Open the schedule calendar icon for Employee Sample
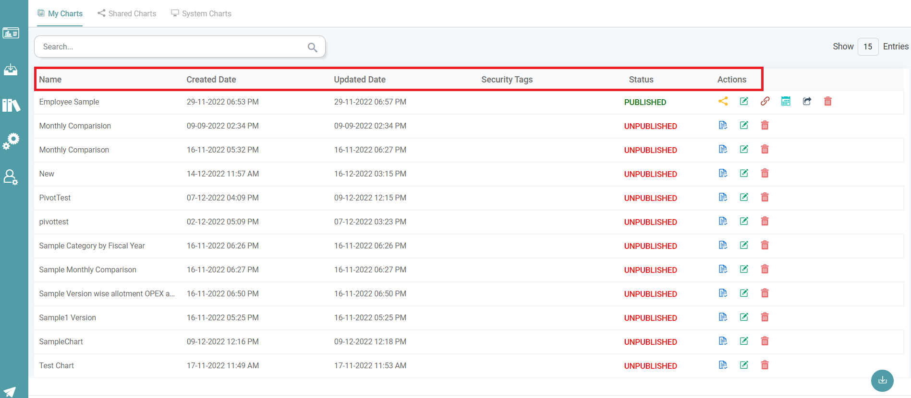The width and height of the screenshot is (911, 398). pos(786,101)
